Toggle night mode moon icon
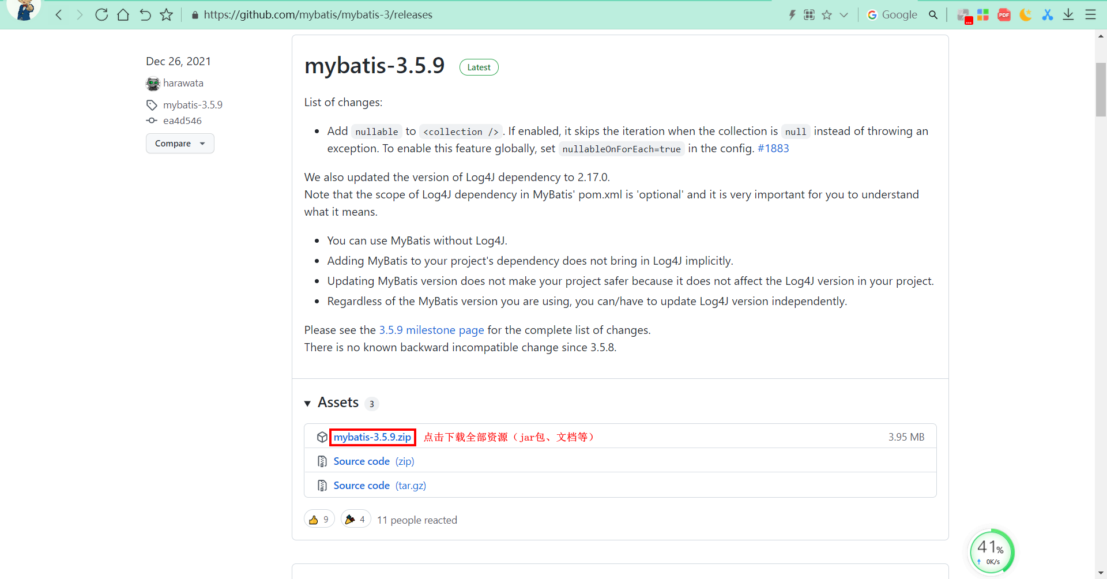This screenshot has height=579, width=1107. click(1026, 15)
